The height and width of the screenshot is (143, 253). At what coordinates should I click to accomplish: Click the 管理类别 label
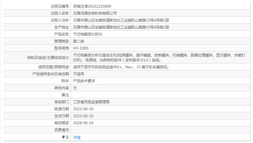pos(62,41)
